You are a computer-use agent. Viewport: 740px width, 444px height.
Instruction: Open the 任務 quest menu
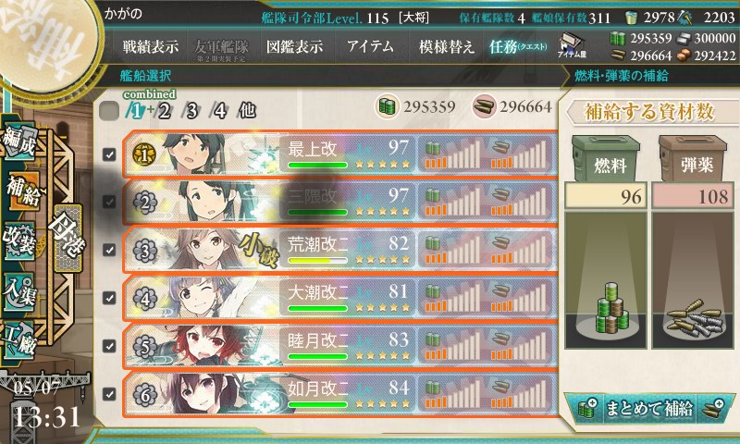point(518,46)
